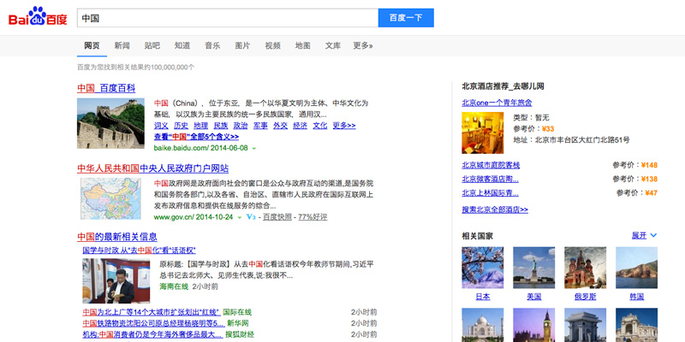Open the 地理 sublink
The image size is (685, 342).
point(201,126)
